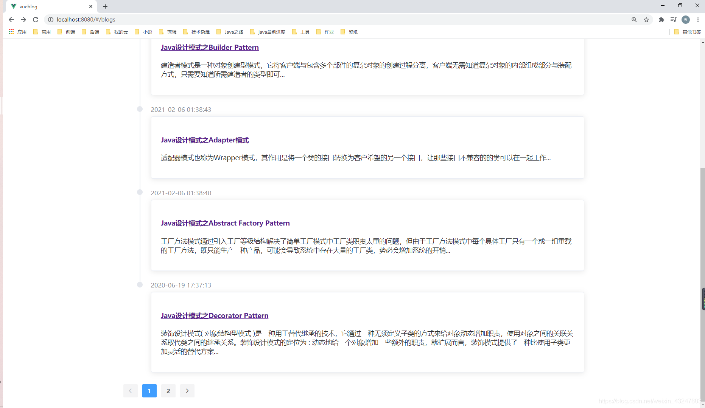Screen dimensions: 705x408
Task: Click the Abstract Factory description starting 工厂方法模式
Action: (366, 246)
